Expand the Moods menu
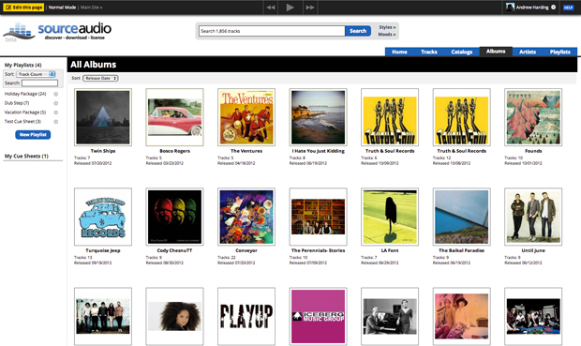The width and height of the screenshot is (581, 346). [x=386, y=34]
